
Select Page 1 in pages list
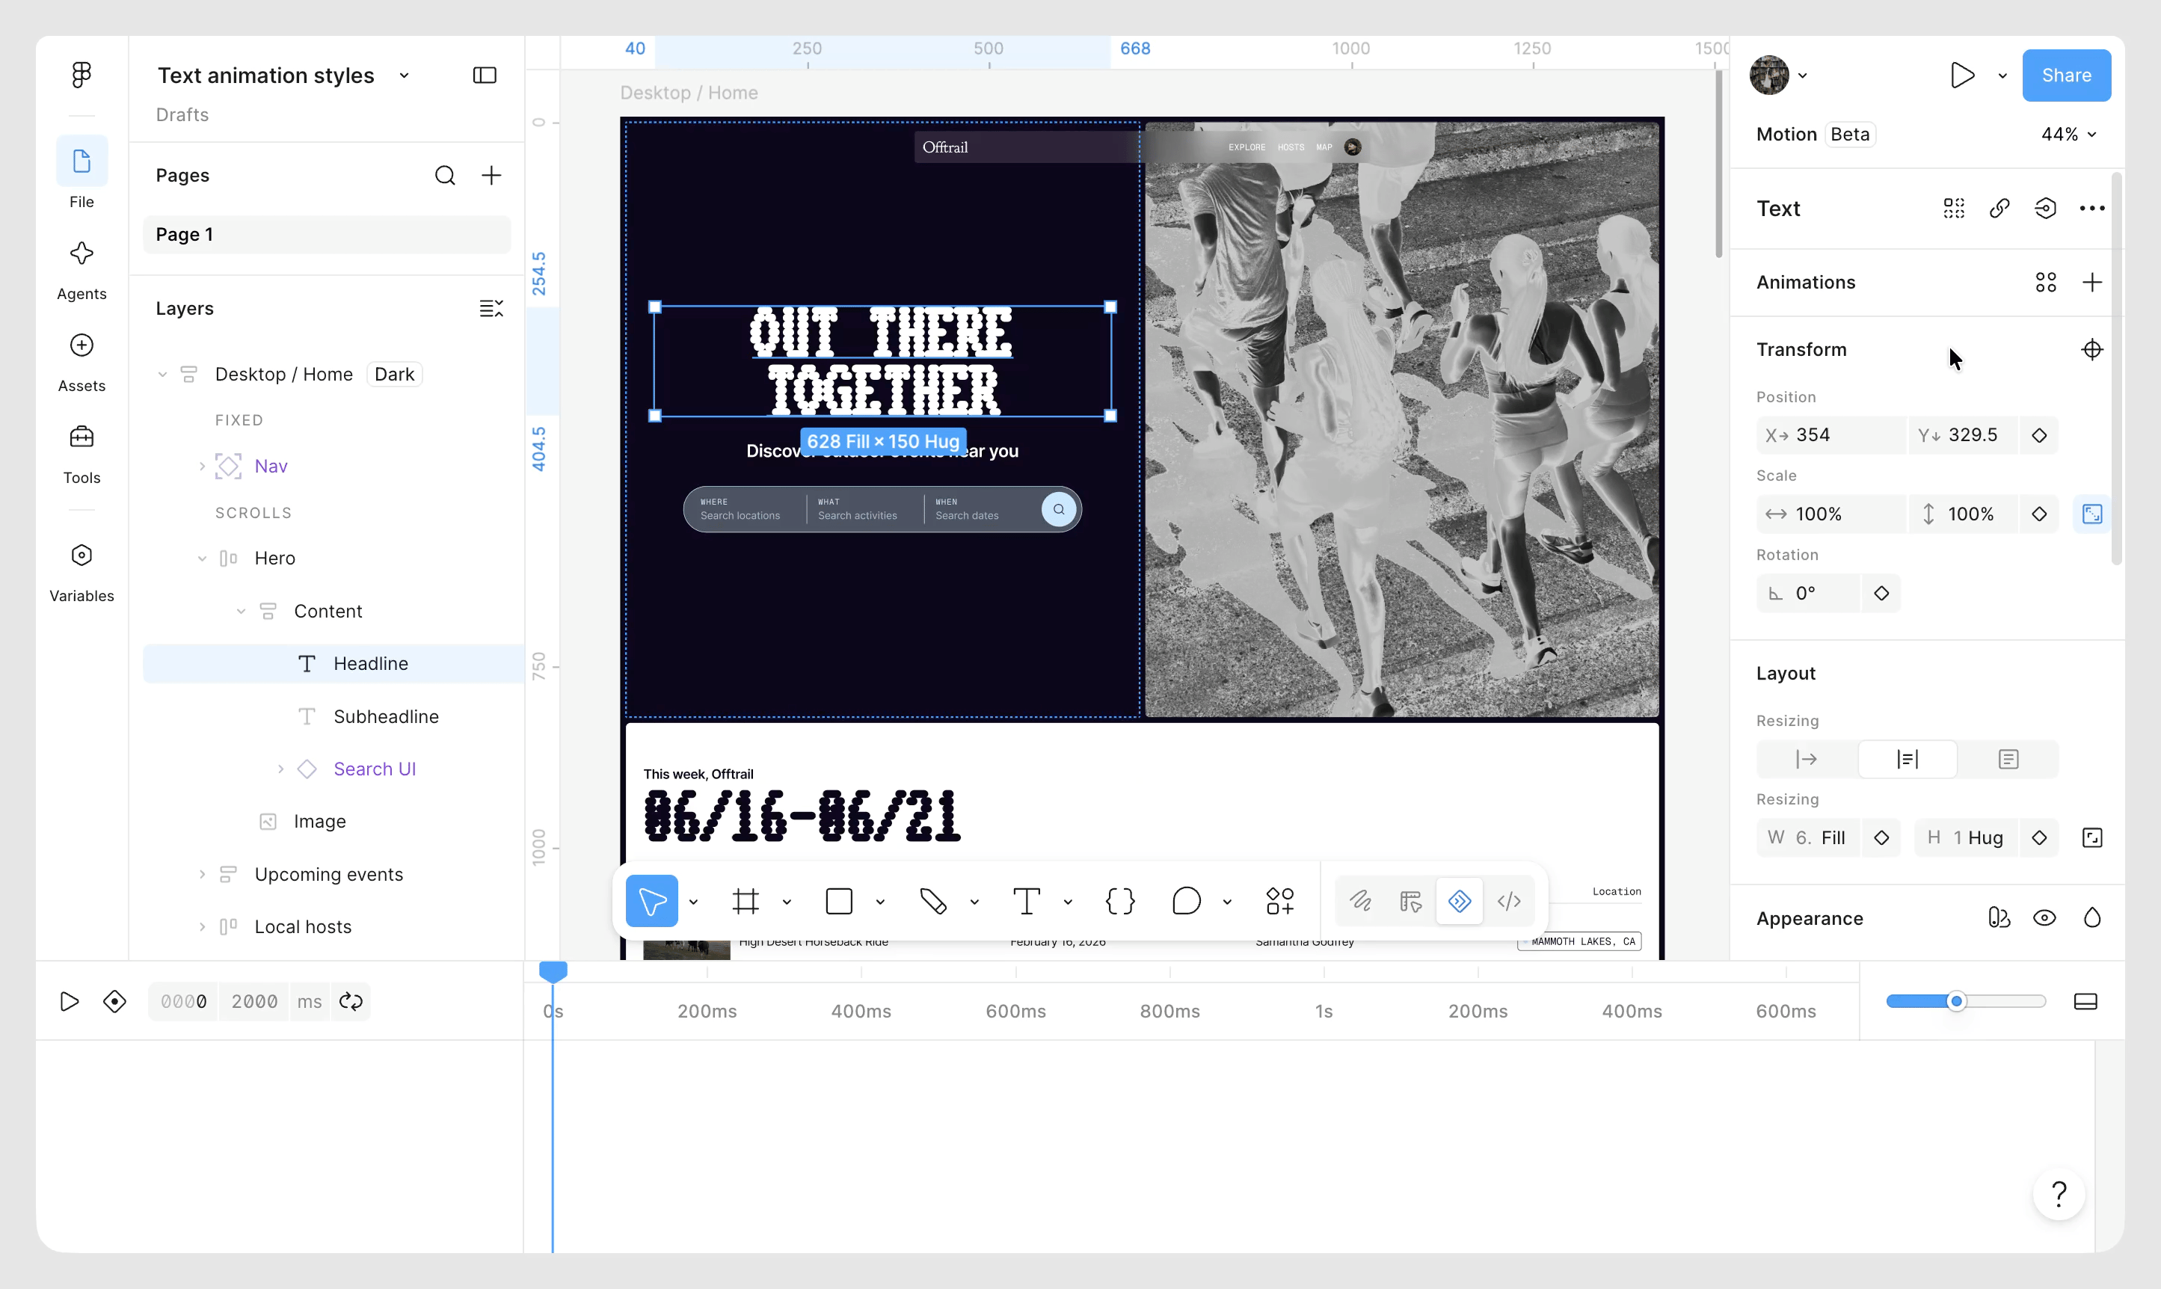(x=327, y=235)
